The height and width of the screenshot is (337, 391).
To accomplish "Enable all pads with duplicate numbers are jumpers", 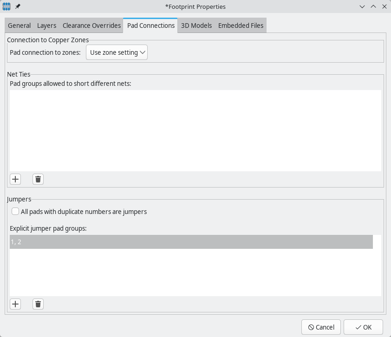I will coord(14,211).
